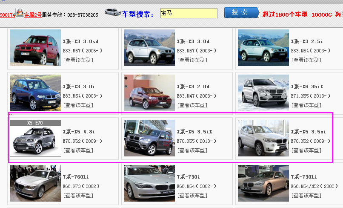This screenshot has height=208, width=343.
Task: Open the white X6 35iX car thumbnail
Action: pos(263,93)
